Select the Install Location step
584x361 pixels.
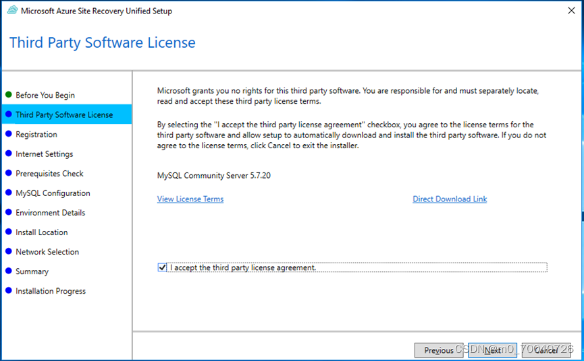(42, 232)
